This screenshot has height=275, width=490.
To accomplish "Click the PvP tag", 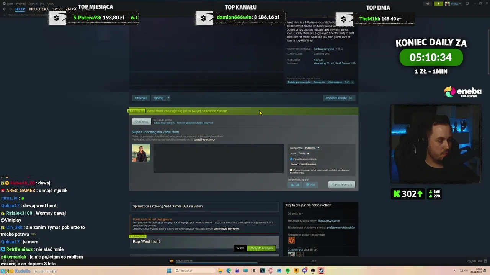I will (x=347, y=82).
